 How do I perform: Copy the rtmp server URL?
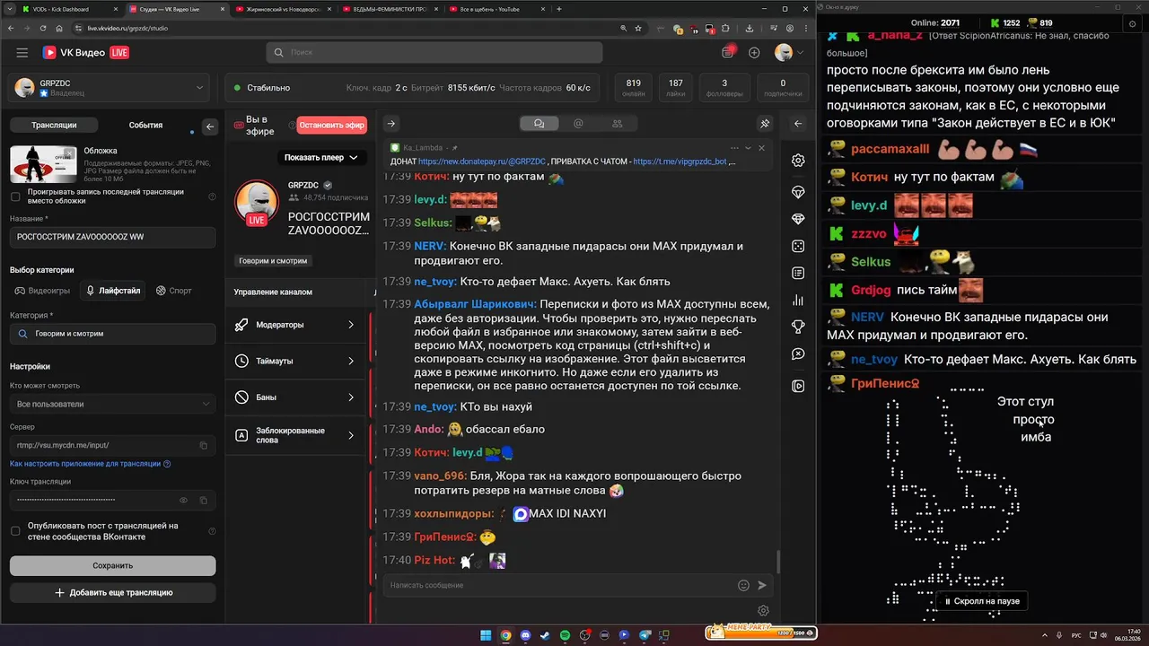coord(204,445)
